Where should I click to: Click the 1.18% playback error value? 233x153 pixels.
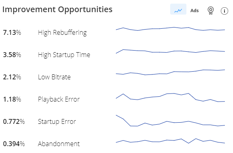12,99
